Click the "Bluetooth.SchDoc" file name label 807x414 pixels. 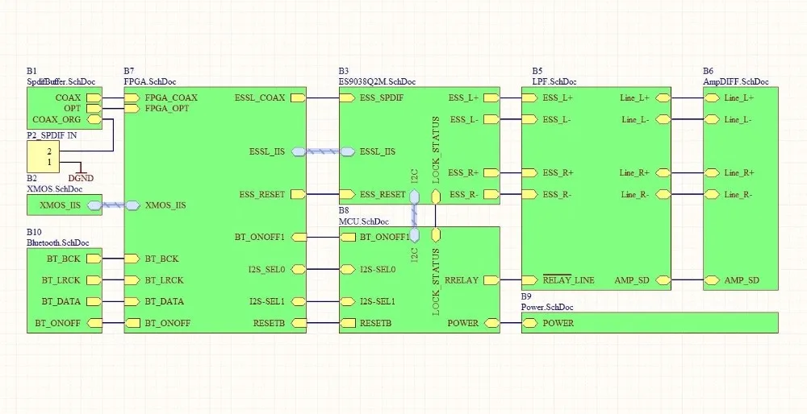(57, 243)
